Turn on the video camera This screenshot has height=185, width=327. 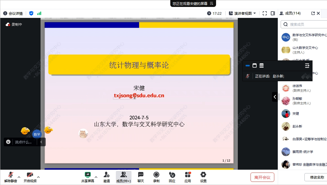(x=30, y=177)
